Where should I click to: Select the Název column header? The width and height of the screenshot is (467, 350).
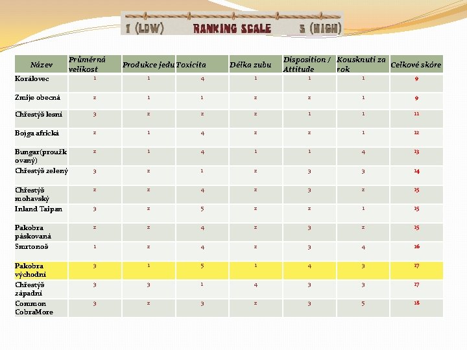(x=41, y=65)
